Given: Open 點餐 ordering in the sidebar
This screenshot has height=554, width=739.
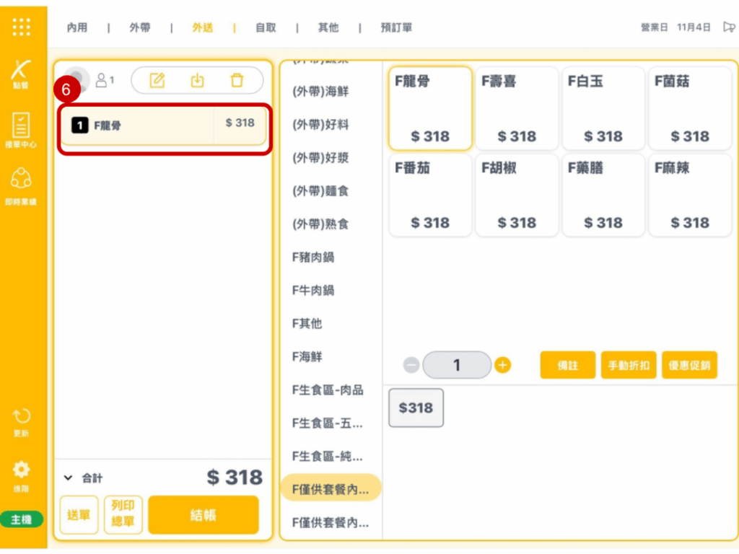Looking at the screenshot, I should [x=22, y=73].
